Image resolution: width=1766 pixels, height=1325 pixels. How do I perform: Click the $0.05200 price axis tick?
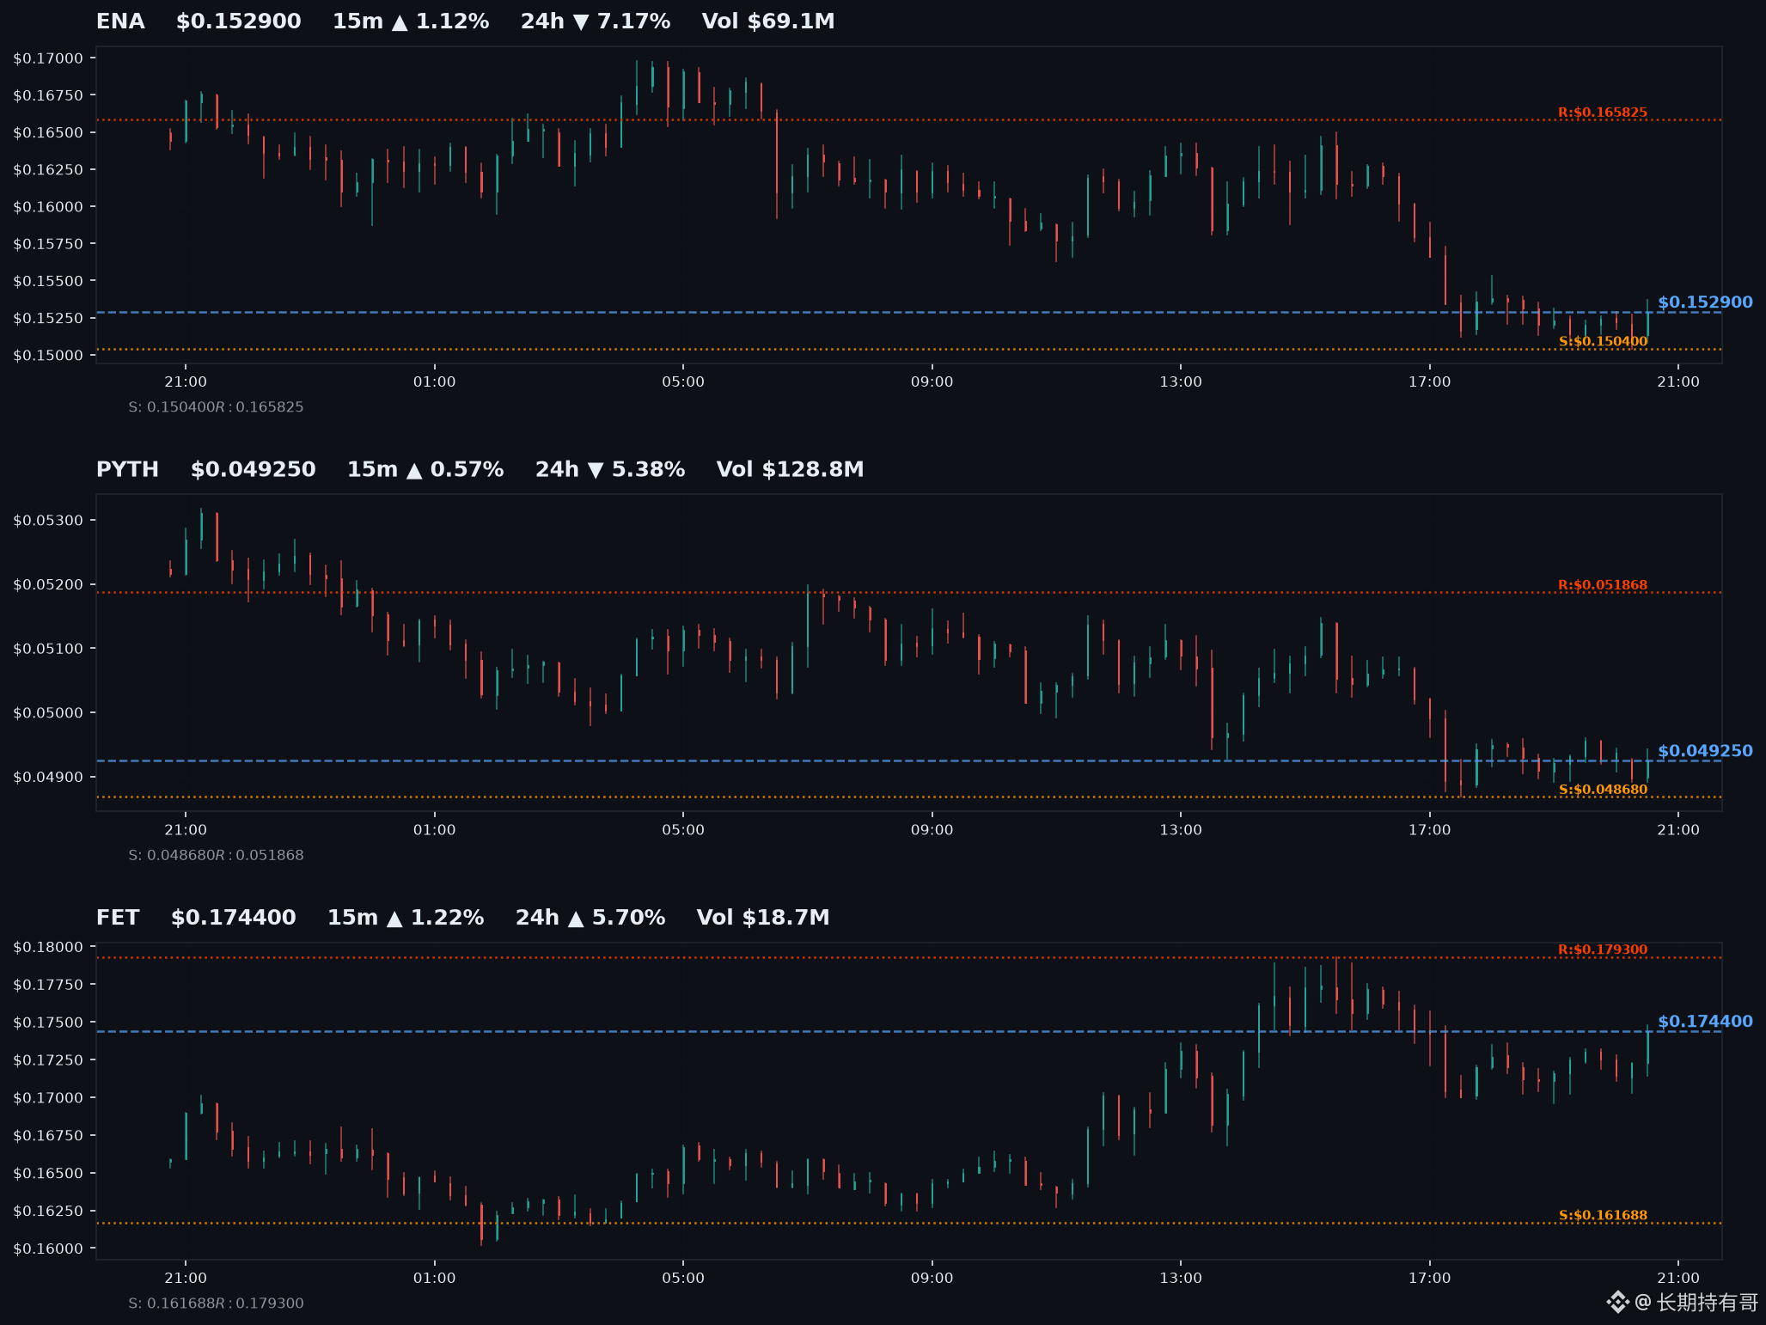(48, 585)
